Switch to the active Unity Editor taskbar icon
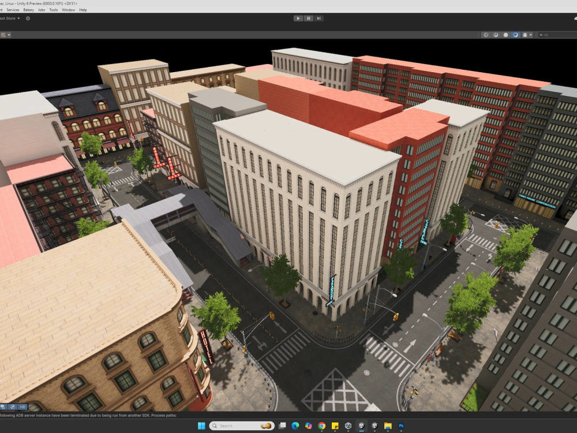This screenshot has height=433, width=577. click(361, 425)
